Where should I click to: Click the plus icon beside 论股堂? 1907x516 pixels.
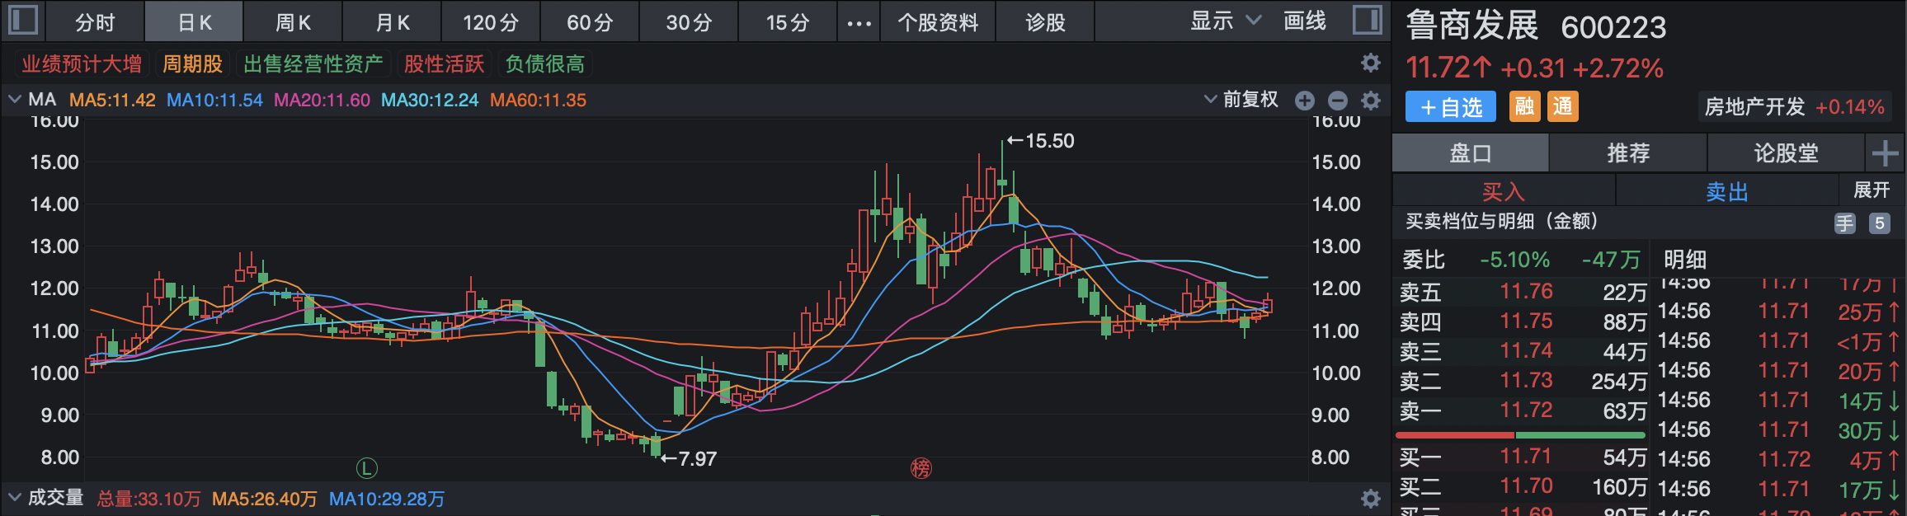1885,153
